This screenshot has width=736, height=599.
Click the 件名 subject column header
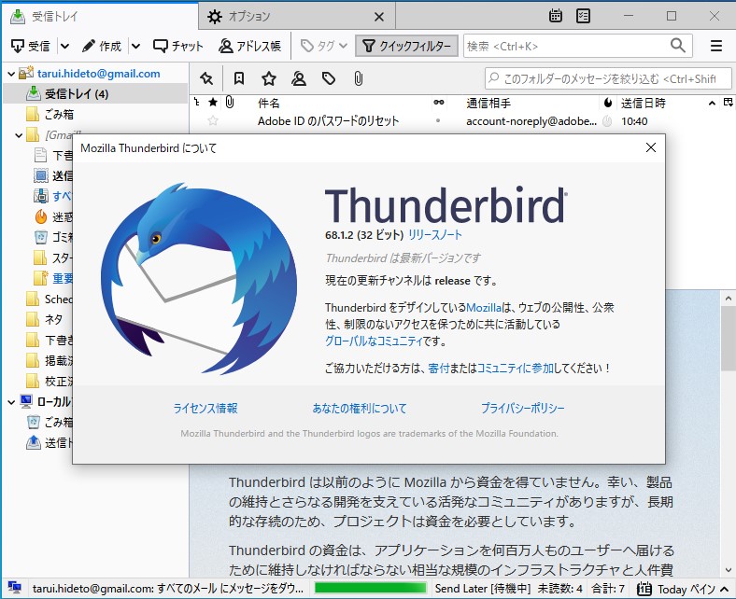268,103
